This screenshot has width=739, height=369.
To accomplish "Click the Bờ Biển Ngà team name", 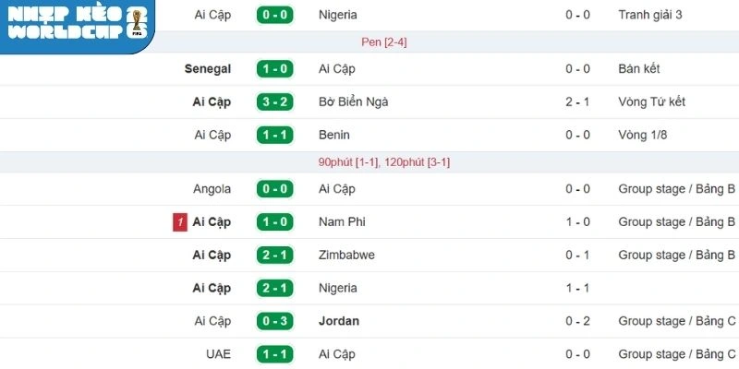I will click(353, 101).
